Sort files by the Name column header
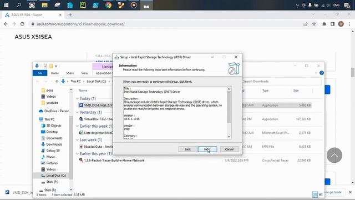355x200 pixels. [x=83, y=90]
